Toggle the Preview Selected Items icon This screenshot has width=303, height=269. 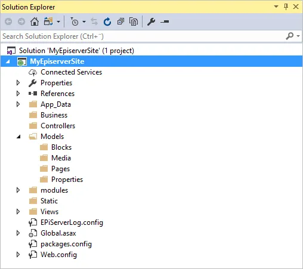pyautogui.click(x=165, y=21)
